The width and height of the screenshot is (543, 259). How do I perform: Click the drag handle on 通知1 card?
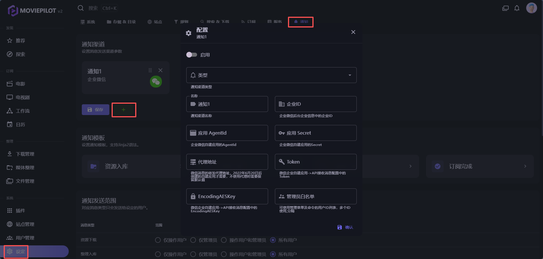click(x=150, y=70)
